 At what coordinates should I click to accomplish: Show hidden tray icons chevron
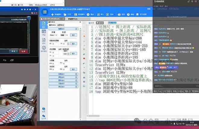[x=172, y=124]
